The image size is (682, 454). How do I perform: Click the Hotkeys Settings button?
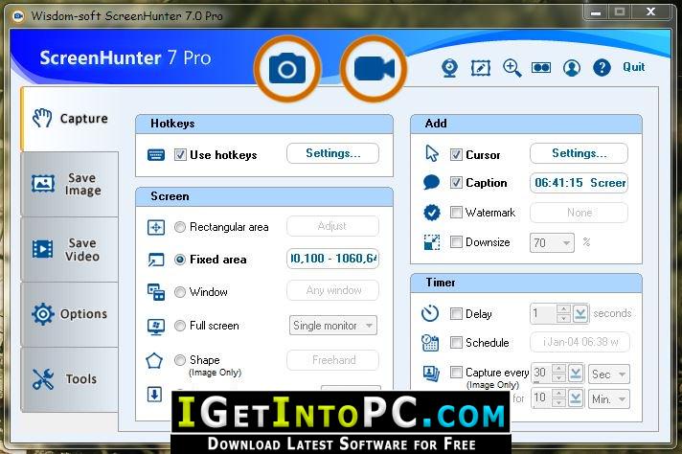pos(332,153)
